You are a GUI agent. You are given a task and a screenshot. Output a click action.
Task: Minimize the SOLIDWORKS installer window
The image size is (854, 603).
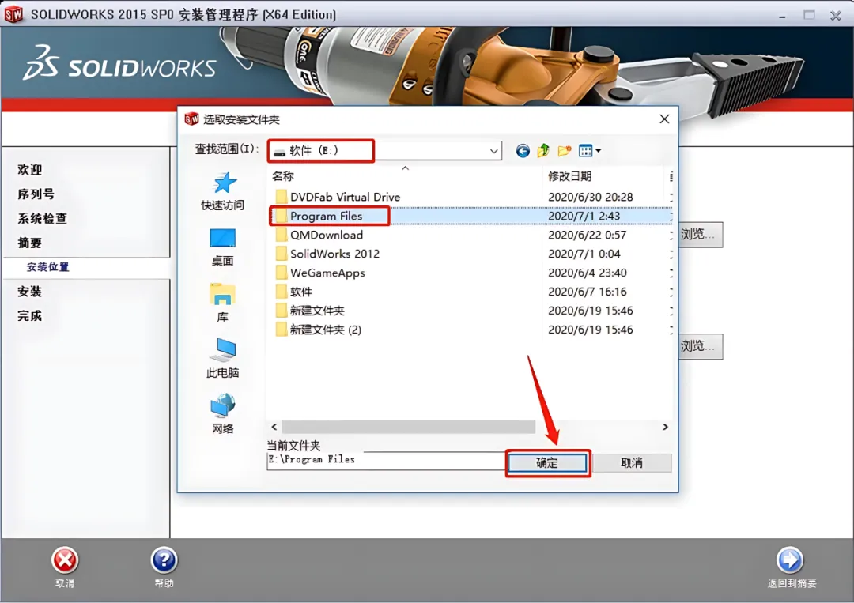783,15
